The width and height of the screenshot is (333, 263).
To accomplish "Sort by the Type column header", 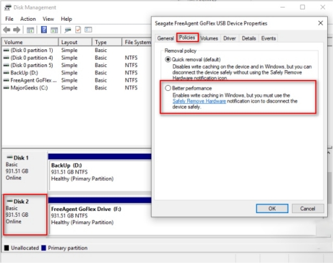I will [x=107, y=42].
